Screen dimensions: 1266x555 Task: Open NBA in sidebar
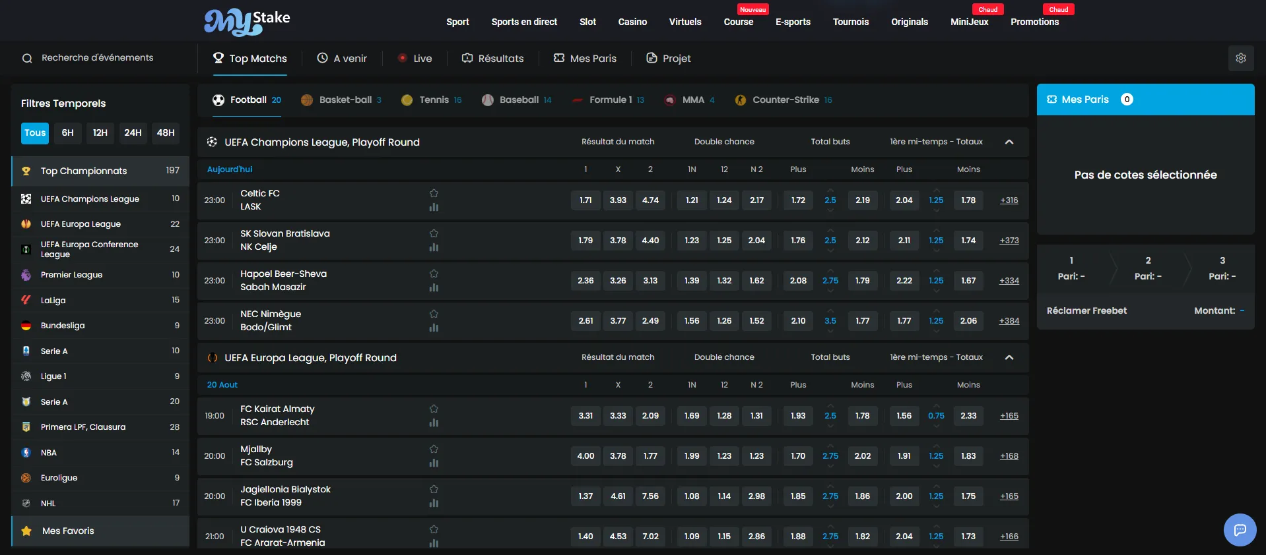pos(100,453)
